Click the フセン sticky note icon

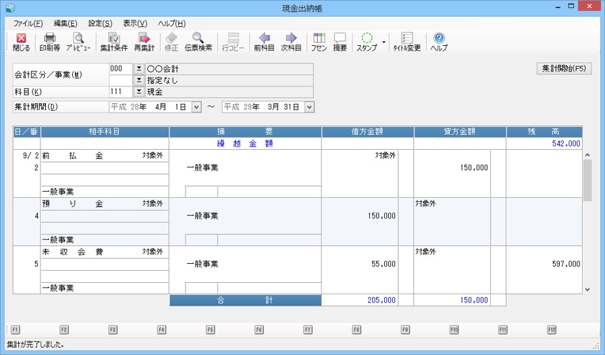tap(319, 42)
